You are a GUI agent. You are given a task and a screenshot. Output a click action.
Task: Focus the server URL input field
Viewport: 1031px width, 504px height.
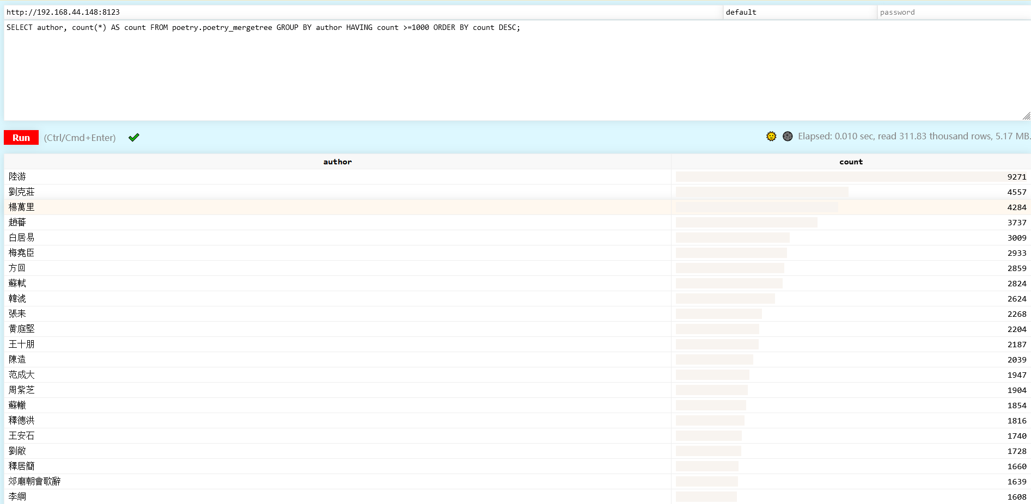(363, 12)
